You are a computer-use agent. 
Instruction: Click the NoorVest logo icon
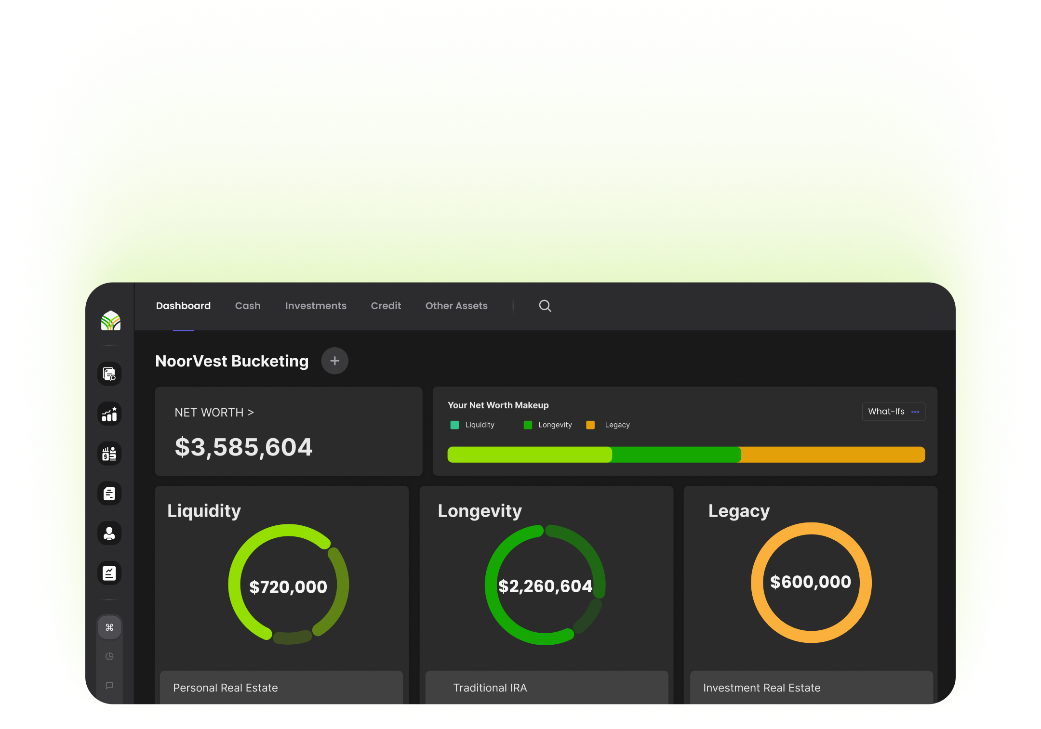tap(110, 321)
